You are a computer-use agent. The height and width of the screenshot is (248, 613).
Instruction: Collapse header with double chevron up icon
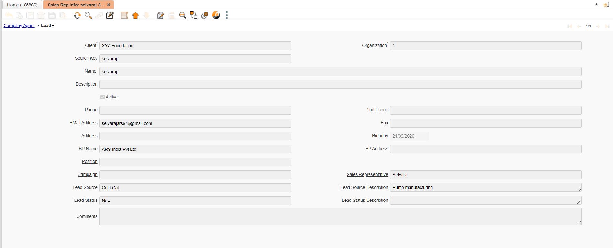[x=597, y=5]
